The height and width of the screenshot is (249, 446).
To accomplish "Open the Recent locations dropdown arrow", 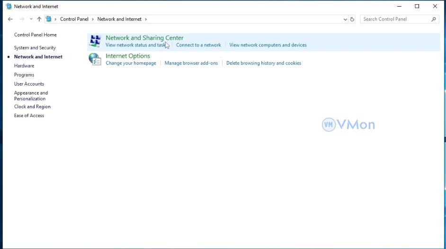I will 31,19.
